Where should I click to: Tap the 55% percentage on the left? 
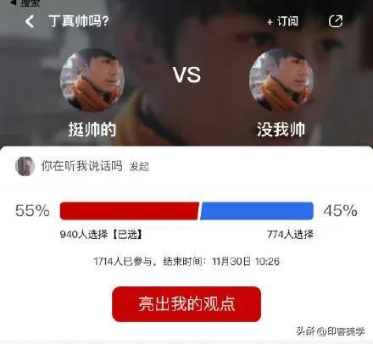pos(32,211)
